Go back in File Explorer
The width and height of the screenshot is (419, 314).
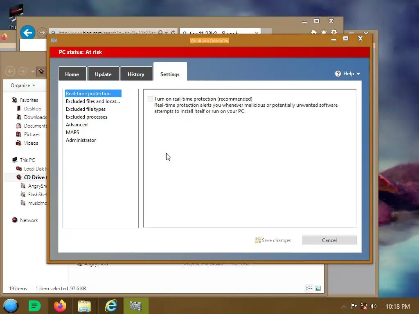[x=10, y=71]
